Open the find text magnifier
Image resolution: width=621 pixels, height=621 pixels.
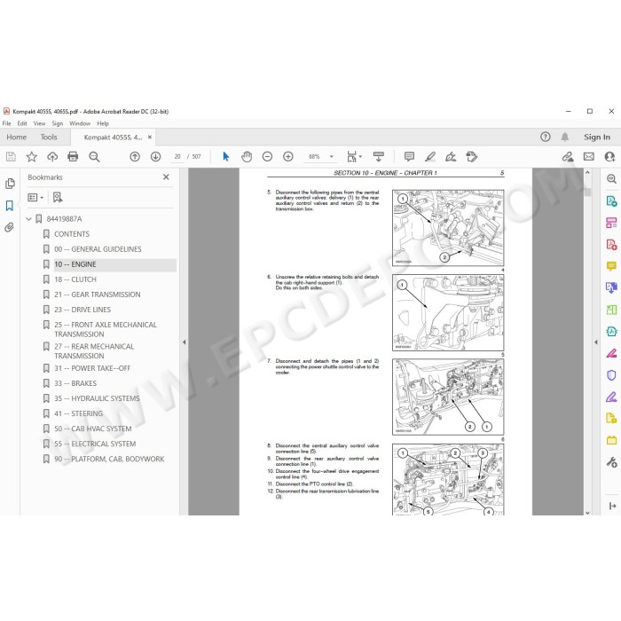click(x=94, y=157)
